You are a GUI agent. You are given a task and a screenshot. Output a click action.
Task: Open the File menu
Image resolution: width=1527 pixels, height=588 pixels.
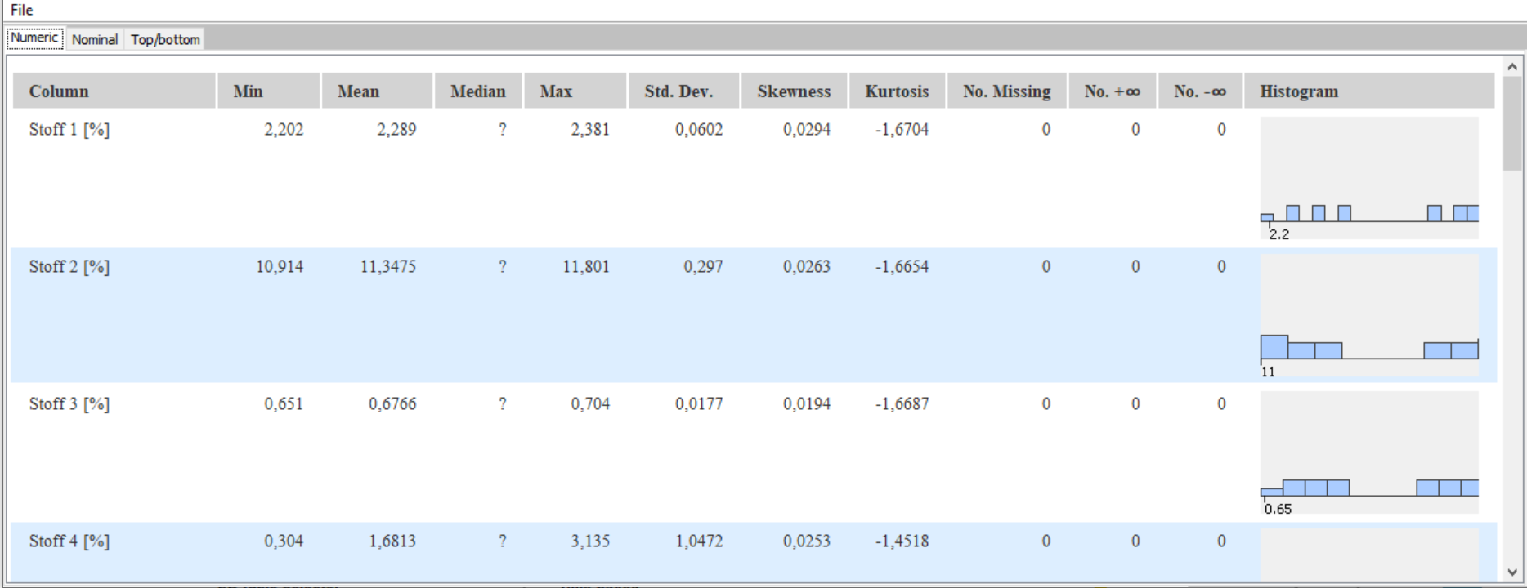(x=21, y=10)
